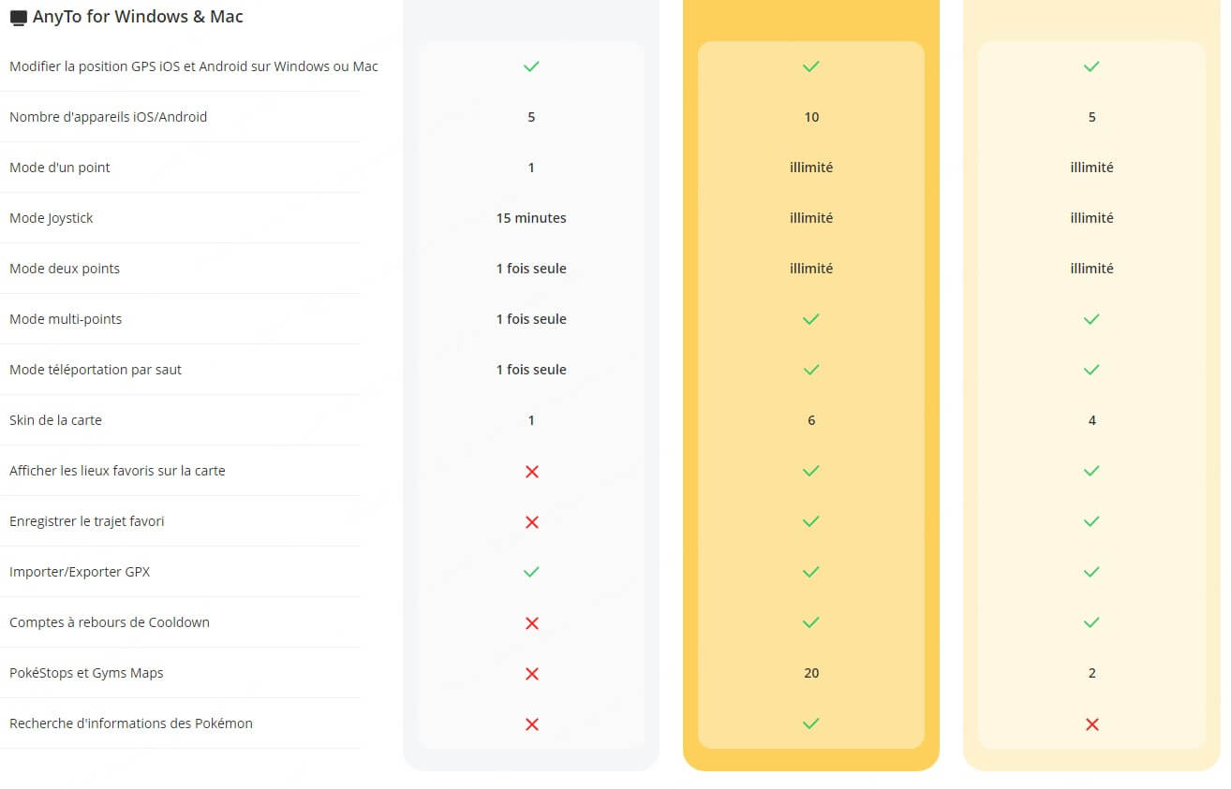Click orange column checkmark in Modifier la position GPS row
Viewport: 1231px width, 789px height.
[811, 66]
